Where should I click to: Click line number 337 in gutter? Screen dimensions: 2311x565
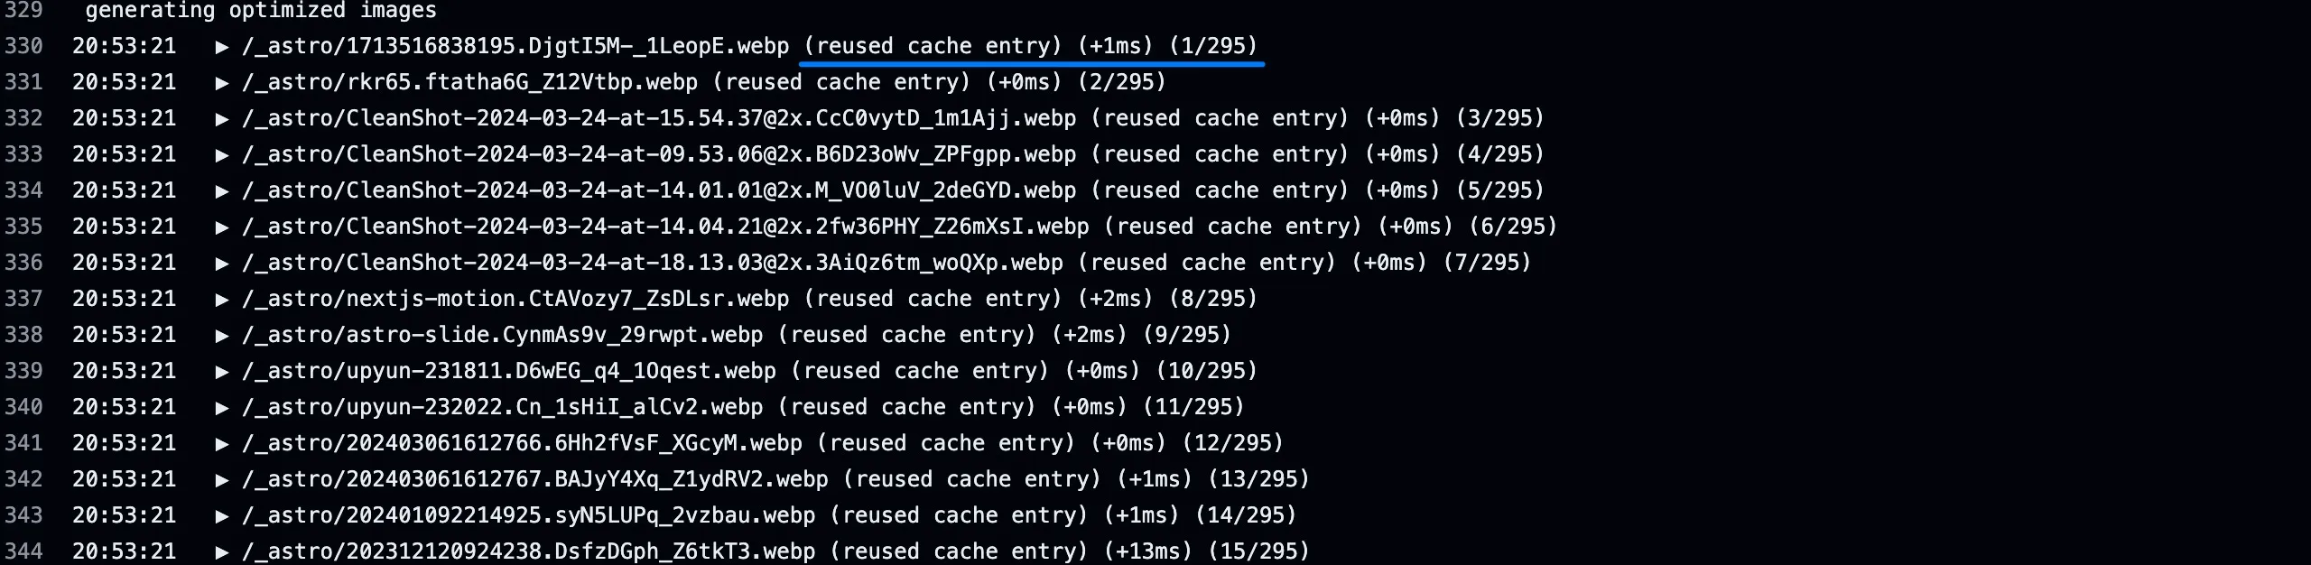click(23, 299)
